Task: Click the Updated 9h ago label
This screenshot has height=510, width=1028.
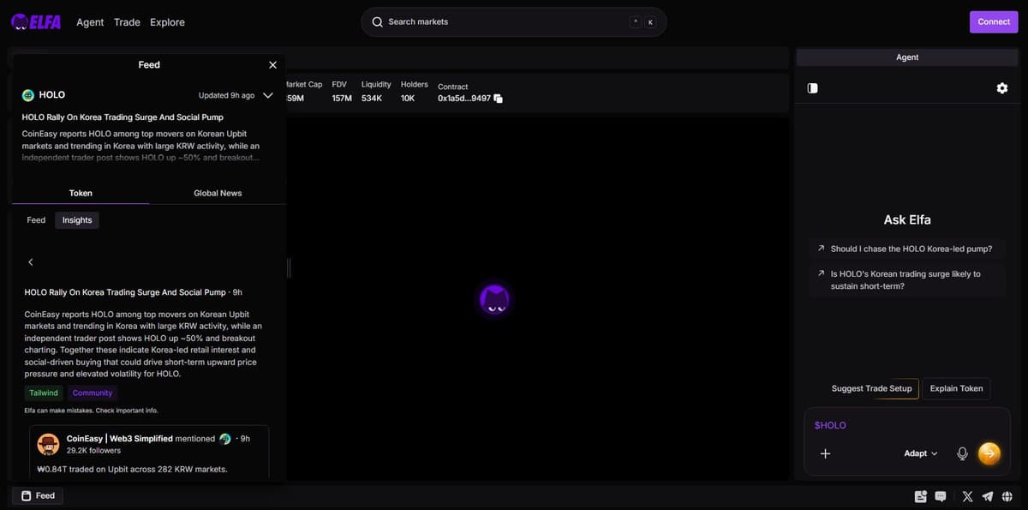Action: pos(226,95)
